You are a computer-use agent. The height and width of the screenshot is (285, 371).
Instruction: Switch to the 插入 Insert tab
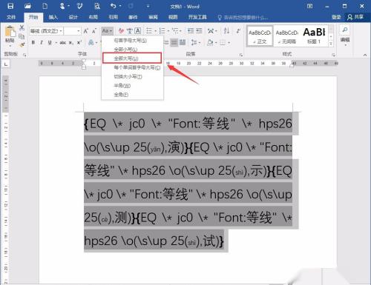[x=53, y=17]
